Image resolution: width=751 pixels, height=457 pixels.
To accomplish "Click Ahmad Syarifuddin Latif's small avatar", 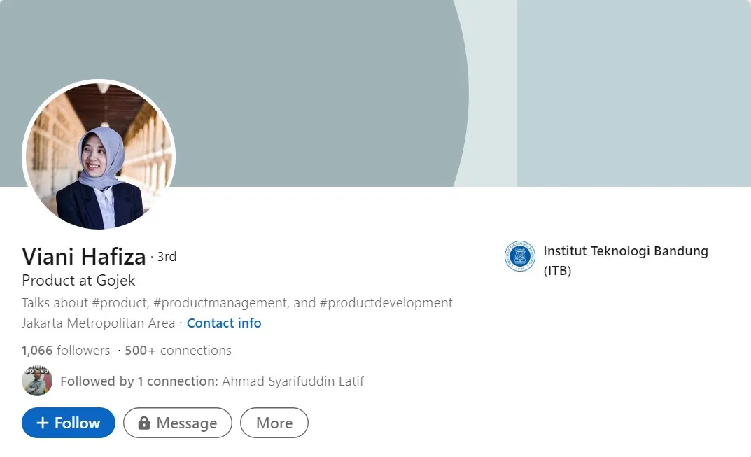I will click(x=37, y=381).
